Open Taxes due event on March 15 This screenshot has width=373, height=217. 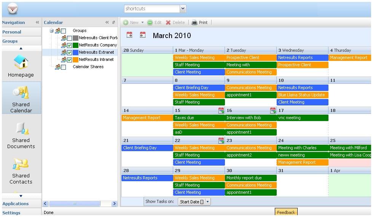[199, 118]
